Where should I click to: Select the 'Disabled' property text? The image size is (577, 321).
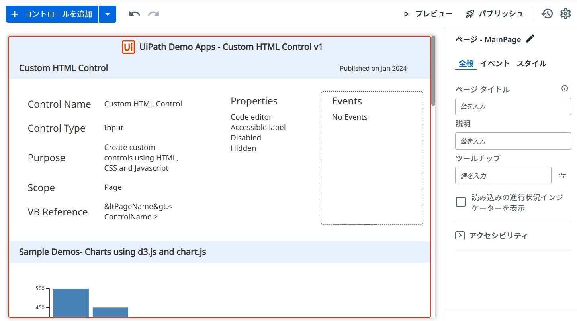point(246,138)
